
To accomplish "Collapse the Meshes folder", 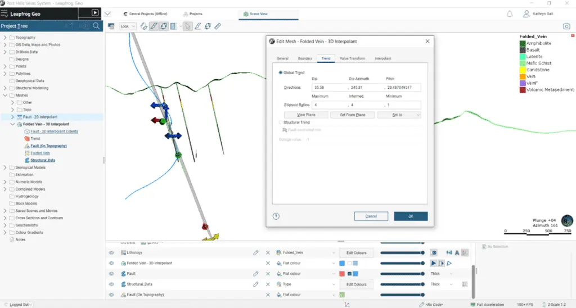I will (x=4, y=95).
